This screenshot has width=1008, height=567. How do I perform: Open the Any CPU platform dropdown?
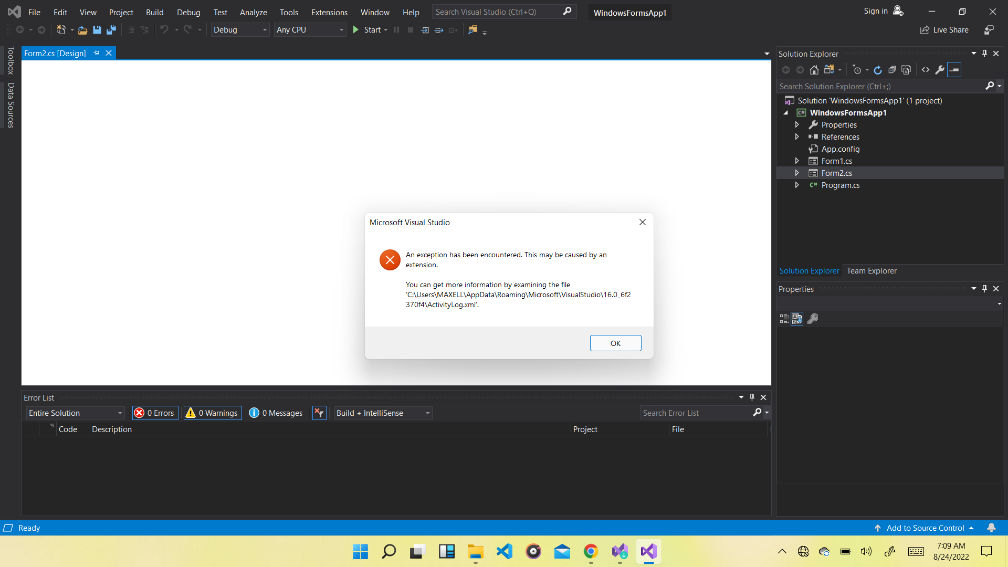point(310,30)
